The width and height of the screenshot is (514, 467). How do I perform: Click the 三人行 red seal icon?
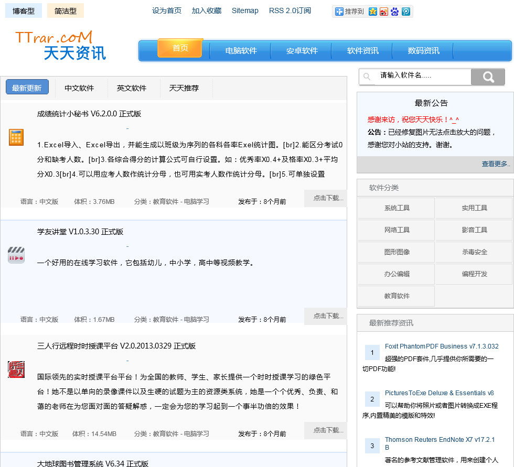pos(16,370)
